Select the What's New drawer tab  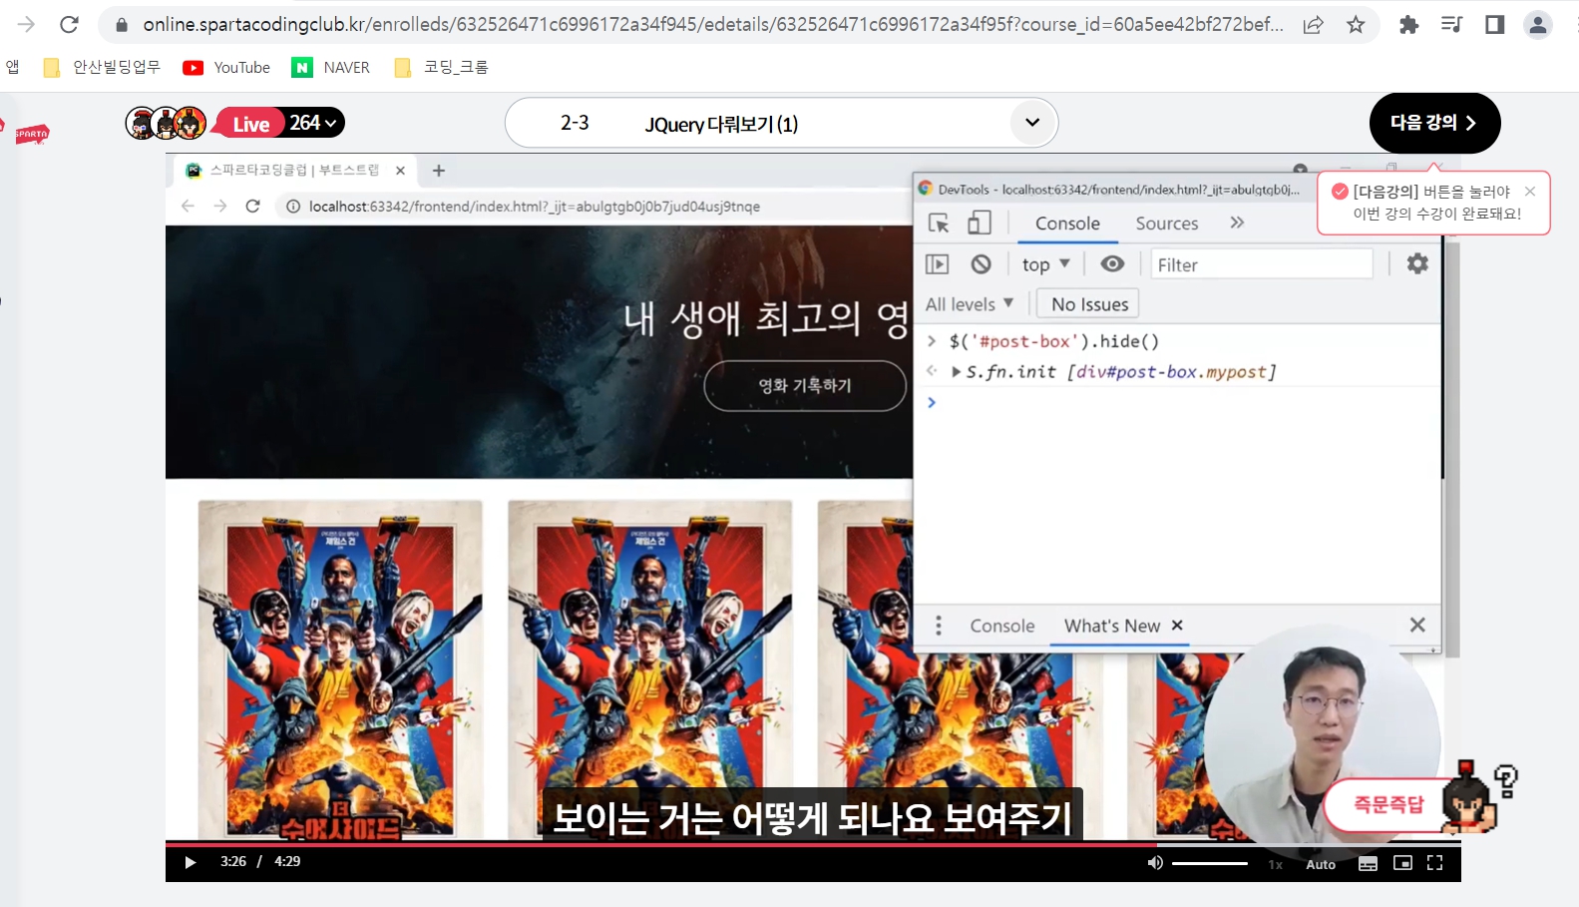click(x=1111, y=626)
